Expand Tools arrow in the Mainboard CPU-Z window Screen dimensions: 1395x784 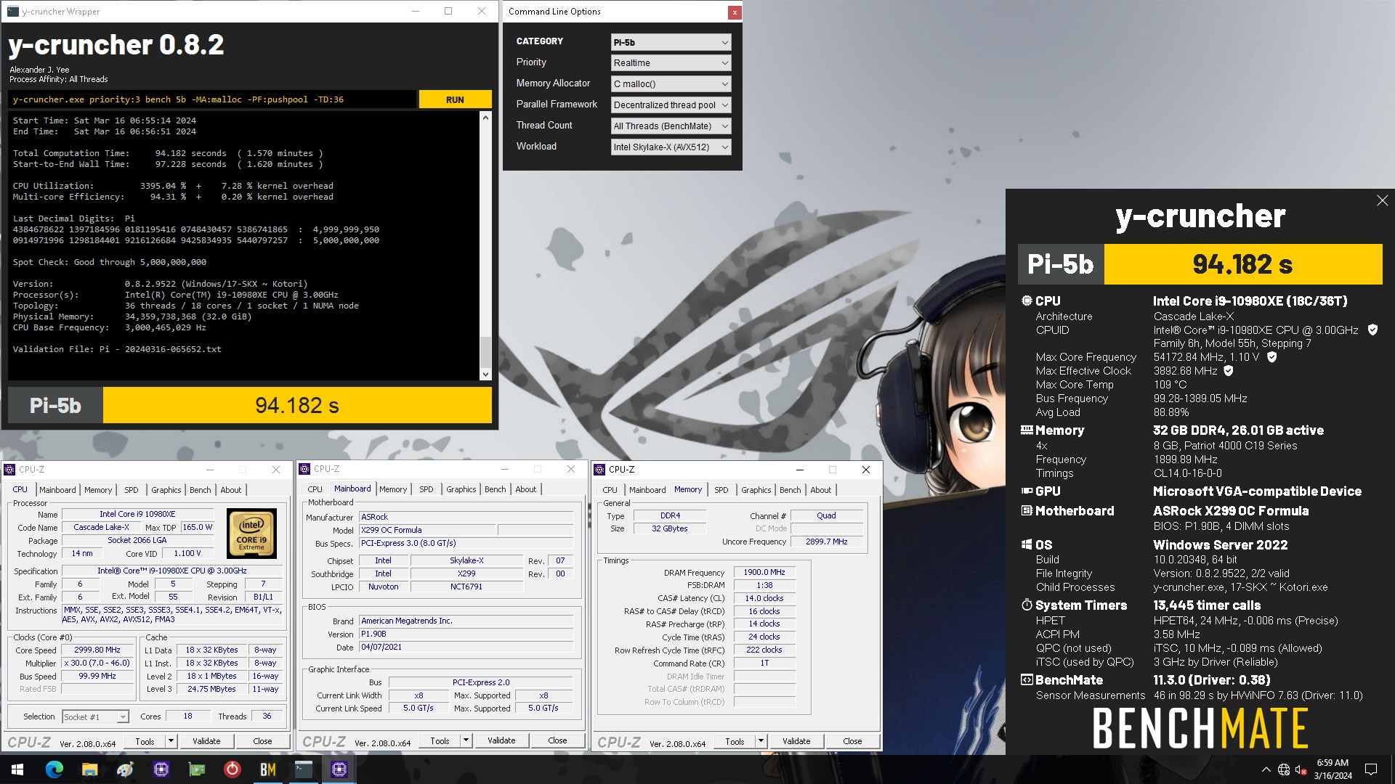tap(466, 741)
